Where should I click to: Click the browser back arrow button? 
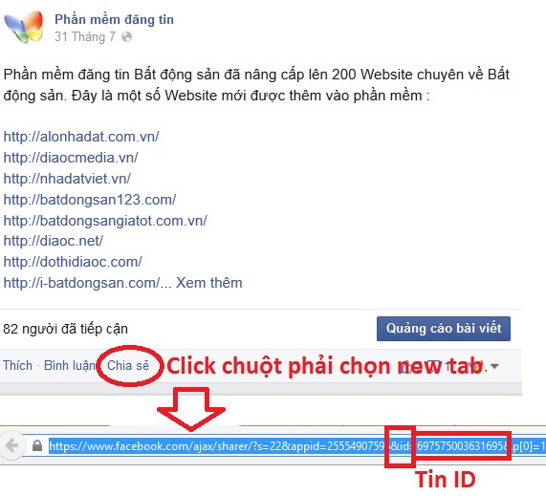tap(12, 445)
